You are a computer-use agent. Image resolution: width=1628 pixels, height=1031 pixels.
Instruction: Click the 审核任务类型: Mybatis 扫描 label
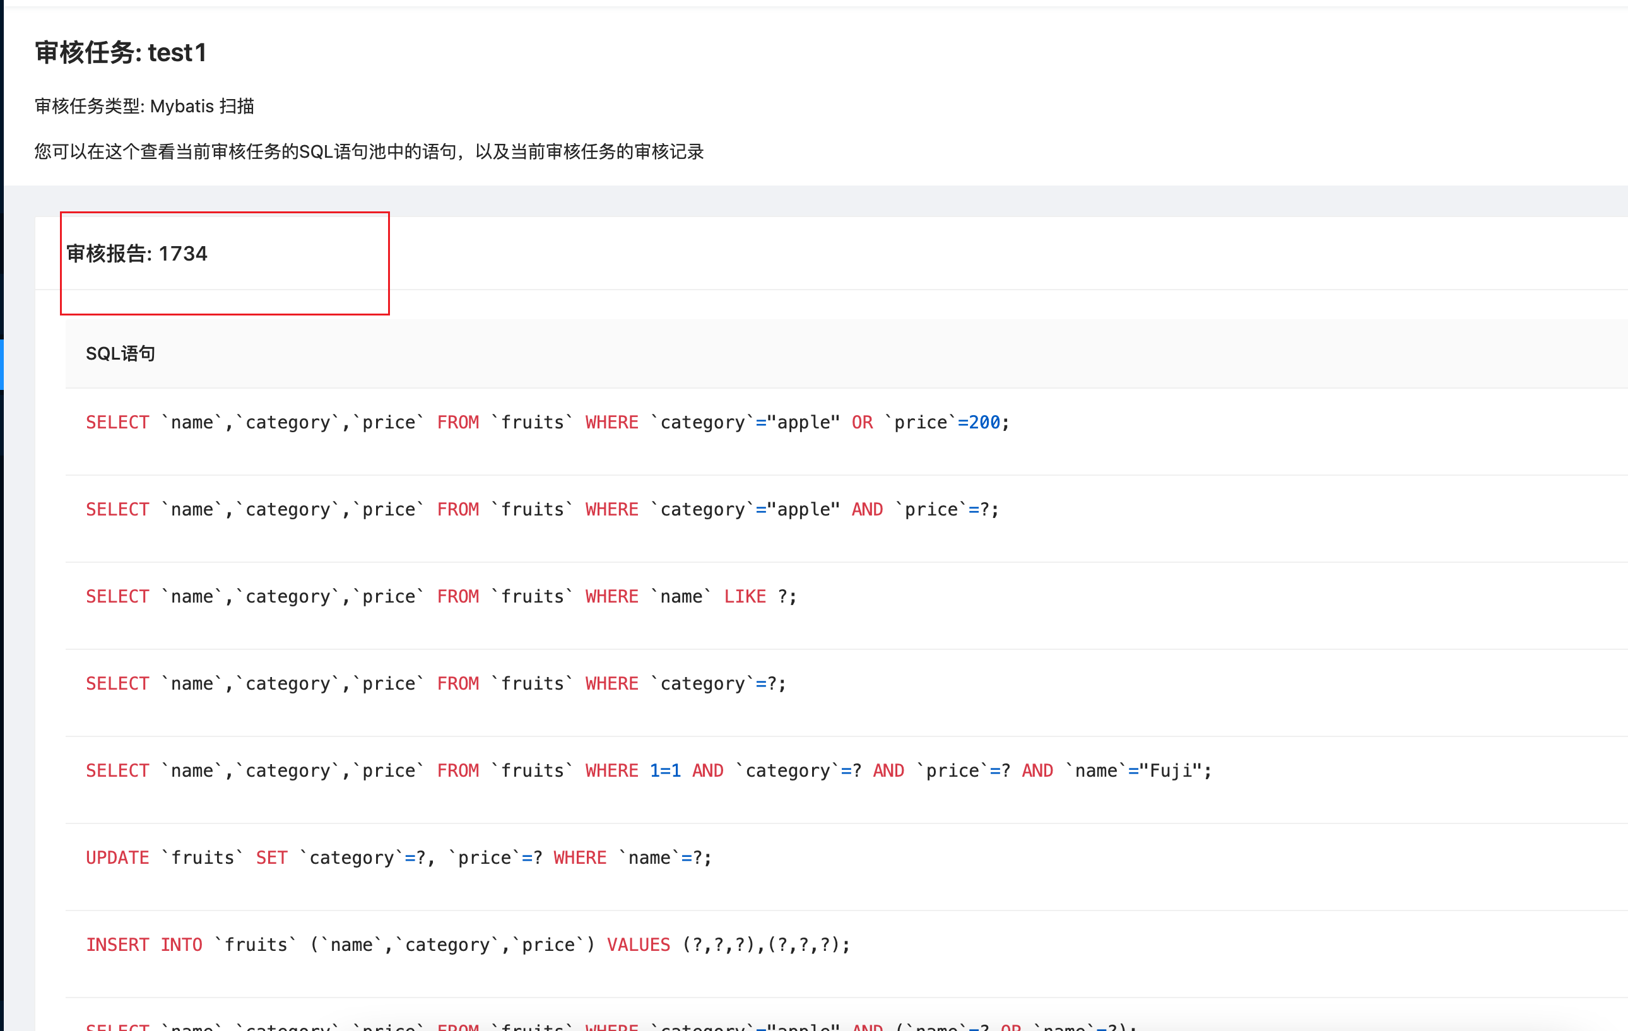pyautogui.click(x=144, y=106)
